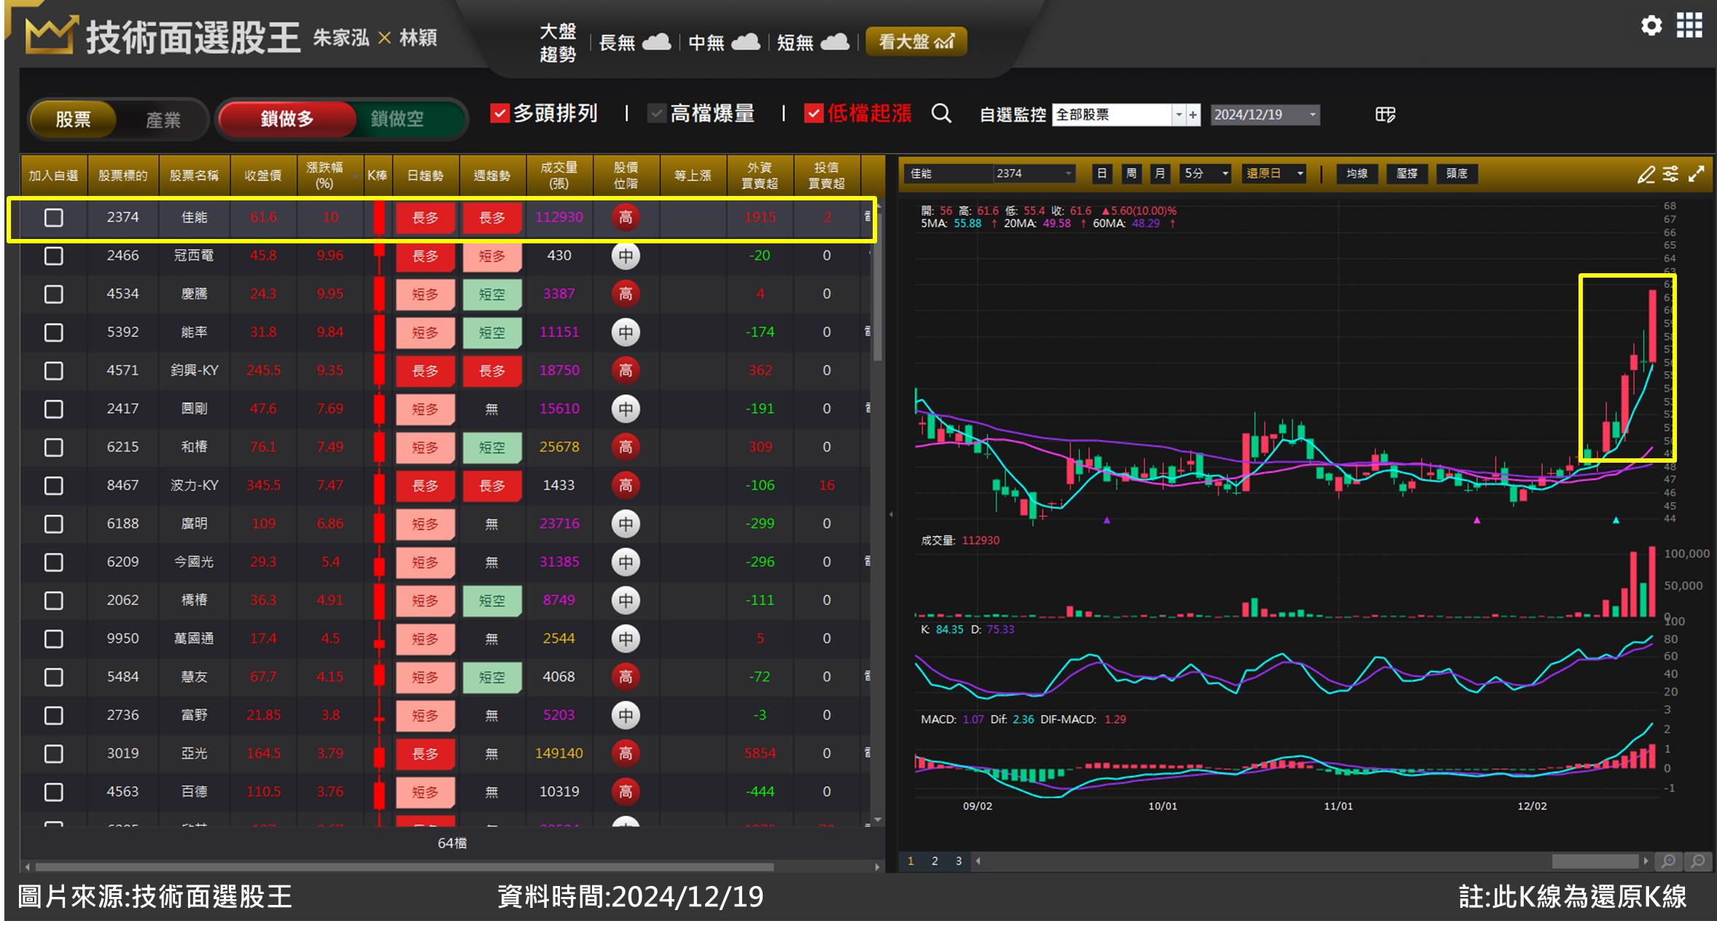Sort by 漲跌幅(%) column header arrow
The height and width of the screenshot is (929, 1717).
(356, 176)
